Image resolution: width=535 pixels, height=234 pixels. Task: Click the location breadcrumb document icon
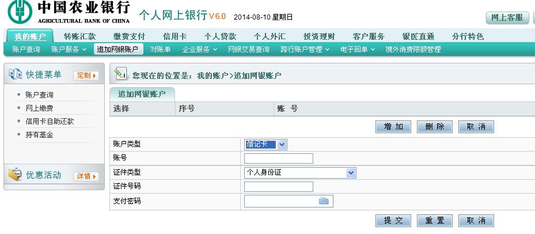pos(120,74)
